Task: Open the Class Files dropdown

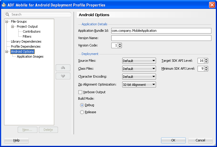Action: click(139, 69)
